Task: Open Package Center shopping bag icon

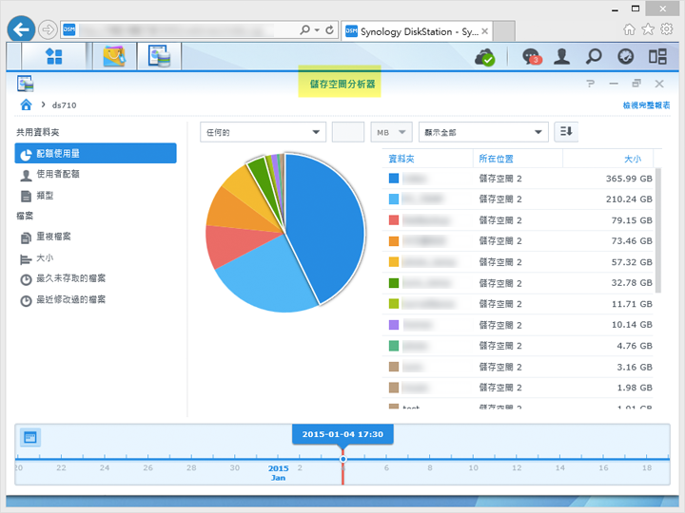Action: (114, 56)
